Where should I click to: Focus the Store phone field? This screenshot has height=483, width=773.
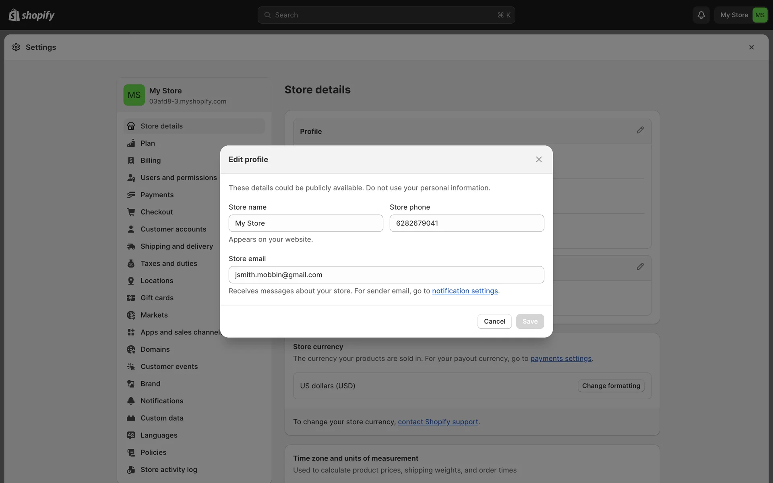pyautogui.click(x=467, y=223)
